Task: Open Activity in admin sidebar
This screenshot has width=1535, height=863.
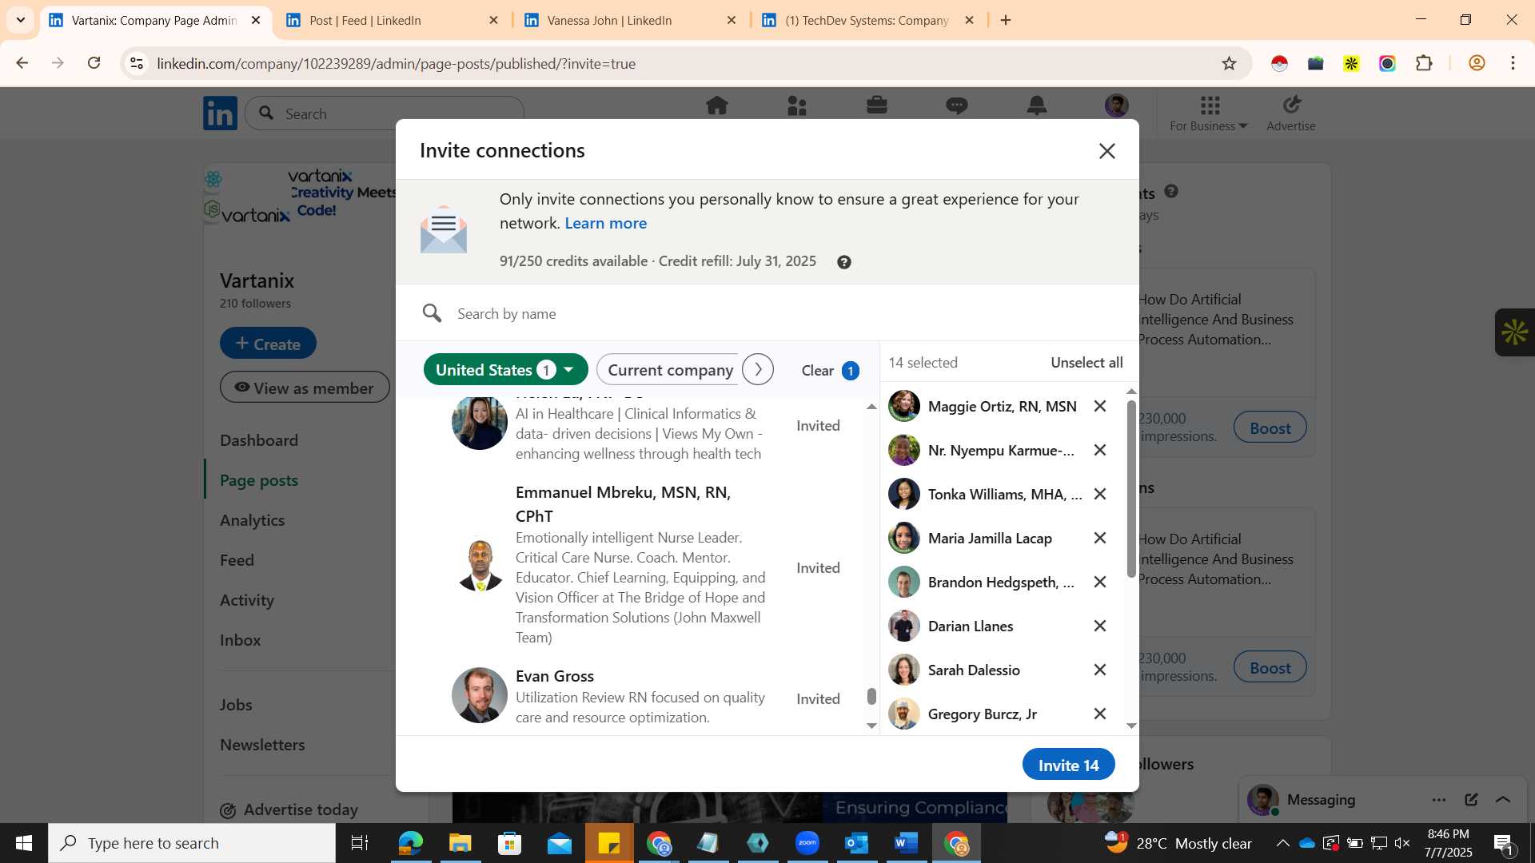Action: pyautogui.click(x=247, y=600)
